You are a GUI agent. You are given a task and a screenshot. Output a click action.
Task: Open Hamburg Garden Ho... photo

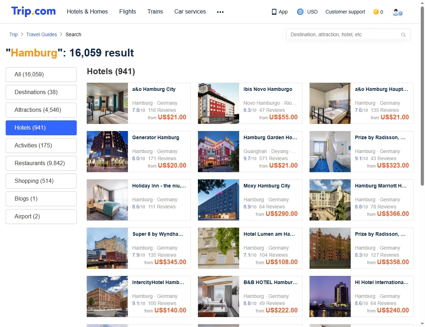click(219, 152)
